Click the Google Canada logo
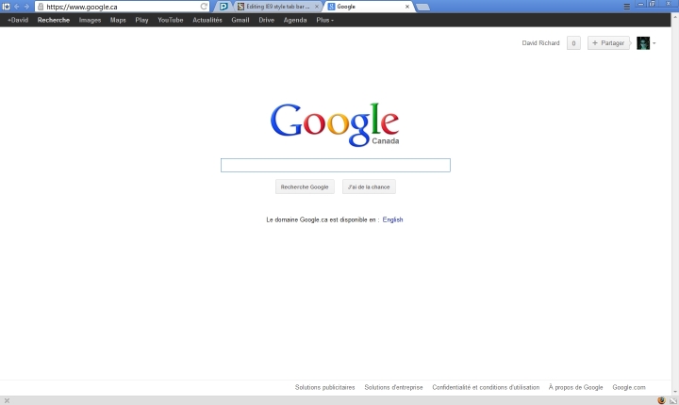Image resolution: width=679 pixels, height=405 pixels. (335, 124)
